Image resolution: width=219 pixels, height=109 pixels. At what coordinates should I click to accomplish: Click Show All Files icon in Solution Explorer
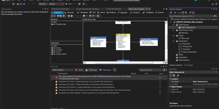click(186, 13)
